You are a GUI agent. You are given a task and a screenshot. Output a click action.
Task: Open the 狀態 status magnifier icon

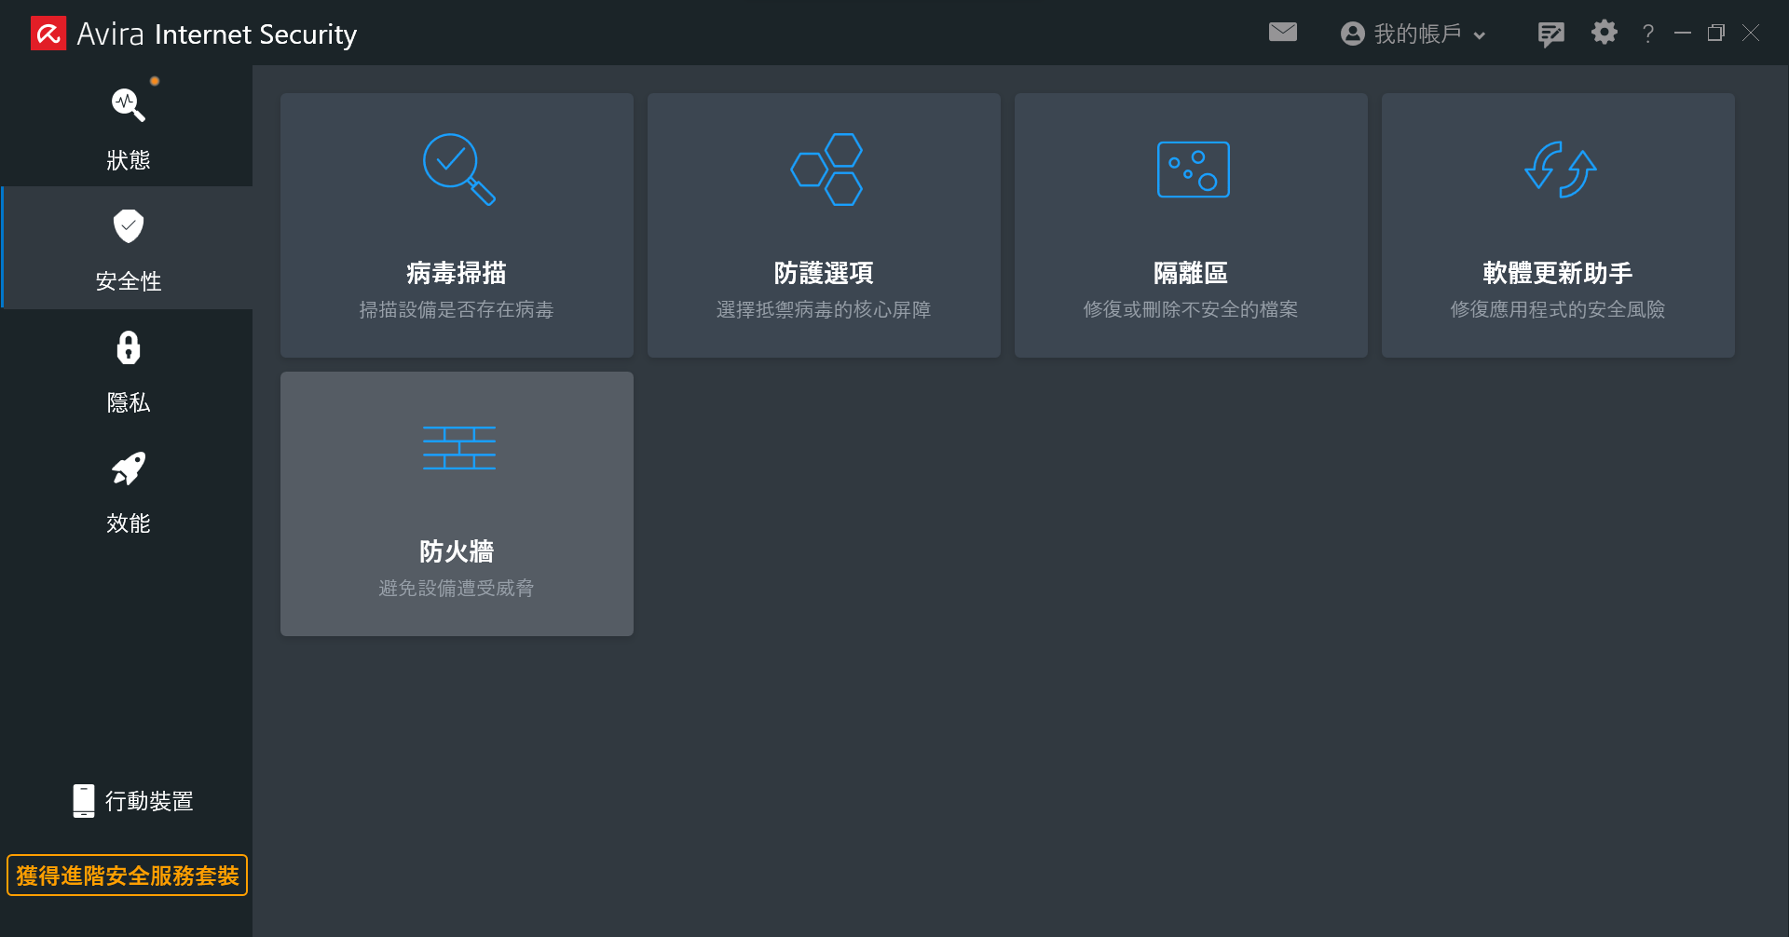[x=129, y=104]
